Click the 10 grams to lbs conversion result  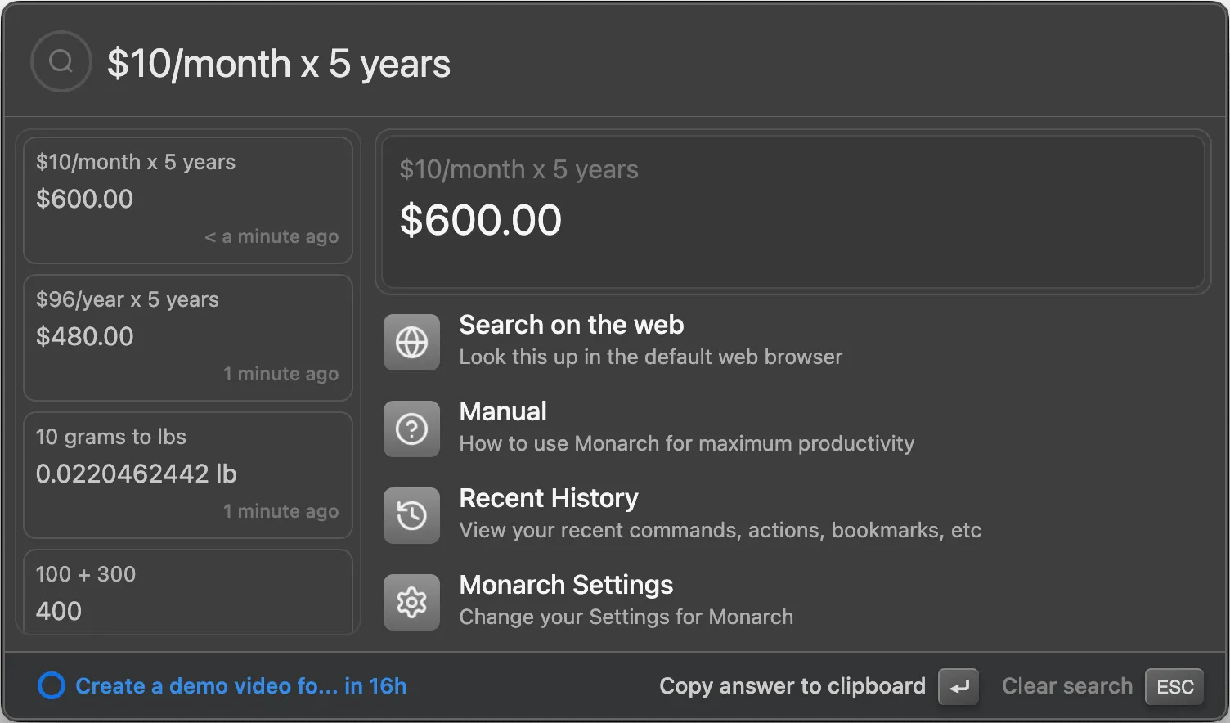tap(188, 474)
